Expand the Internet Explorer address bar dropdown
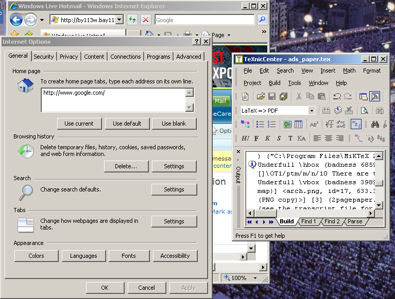 119,20
